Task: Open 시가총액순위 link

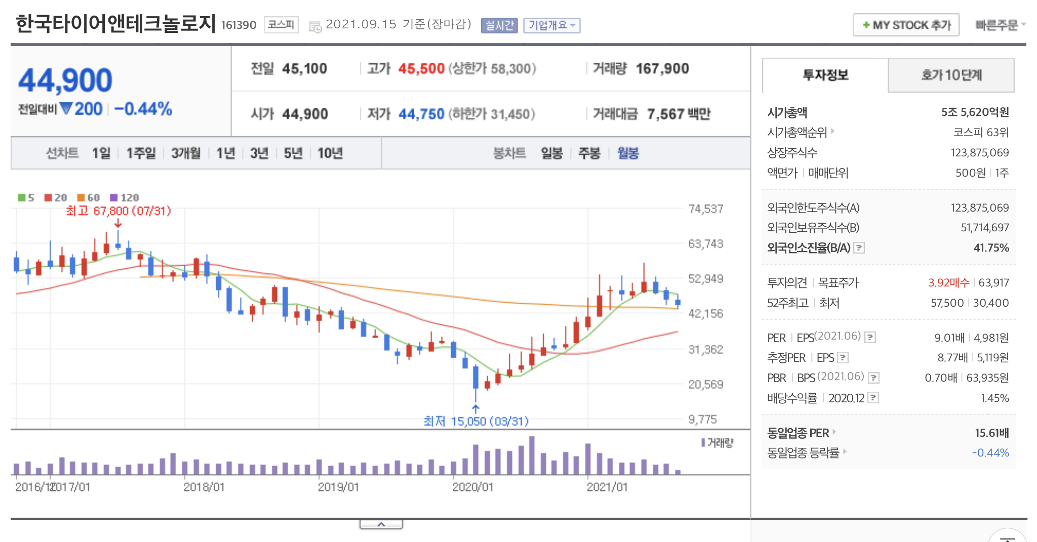Action: coord(797,132)
